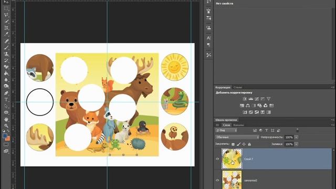Add a Brightness/Contrast adjustment
The height and width of the screenshot is (189, 336).
(x=245, y=99)
